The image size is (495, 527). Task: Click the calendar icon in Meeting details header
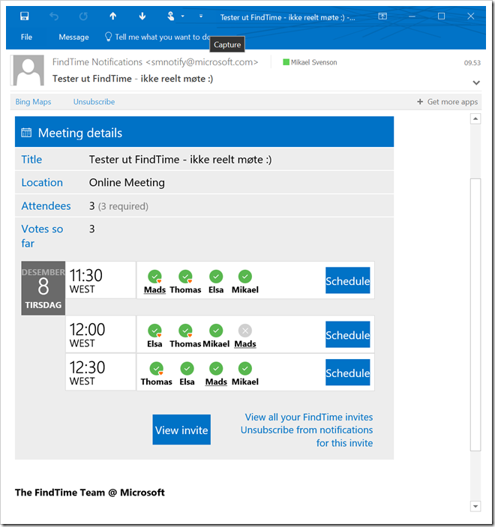[x=26, y=133]
